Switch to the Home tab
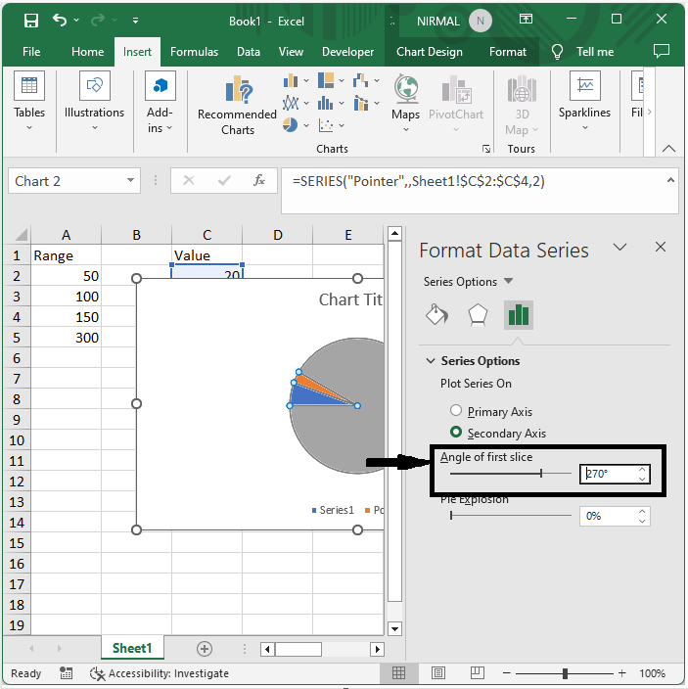Viewport: 688px width, 689px height. tap(87, 52)
